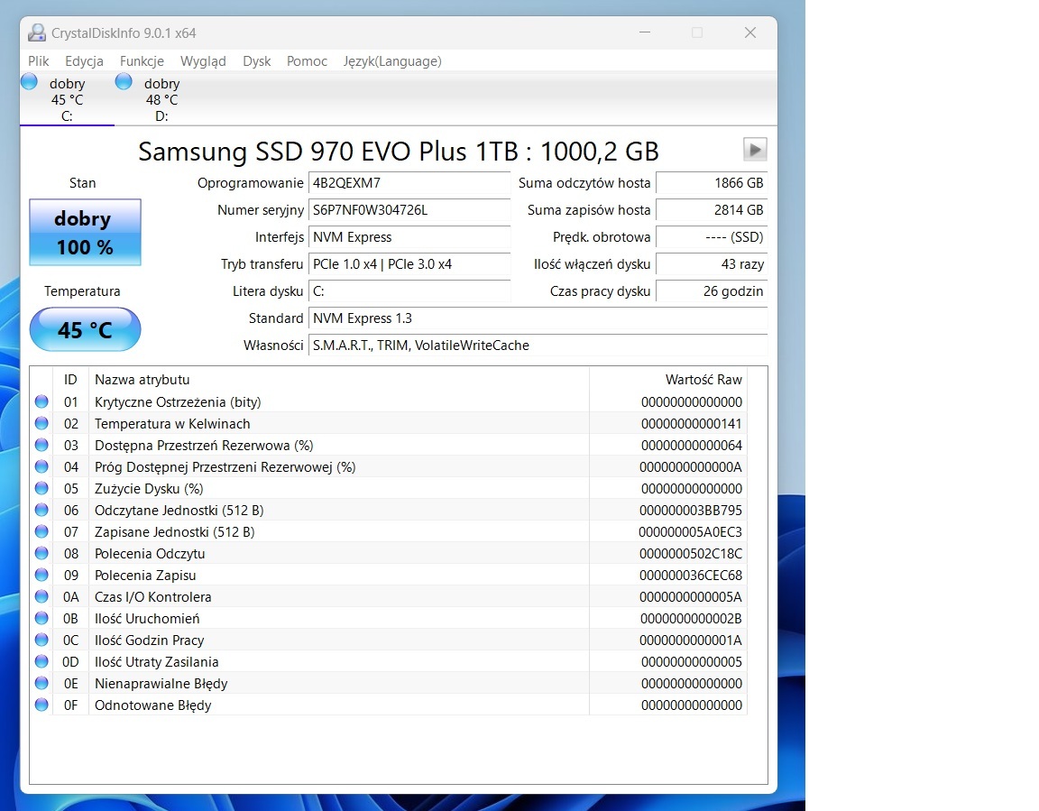Image resolution: width=1039 pixels, height=811 pixels.
Task: Click the next disk arrow button
Action: 755,150
